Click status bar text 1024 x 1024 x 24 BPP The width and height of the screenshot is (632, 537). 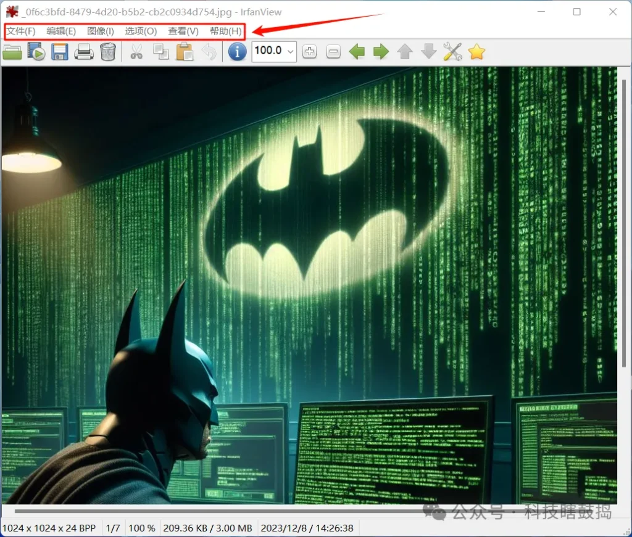pos(49,528)
